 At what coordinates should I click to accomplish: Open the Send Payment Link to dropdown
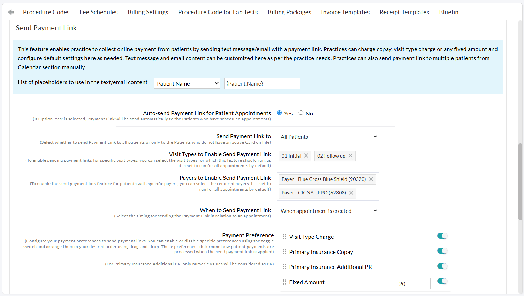[x=327, y=136]
